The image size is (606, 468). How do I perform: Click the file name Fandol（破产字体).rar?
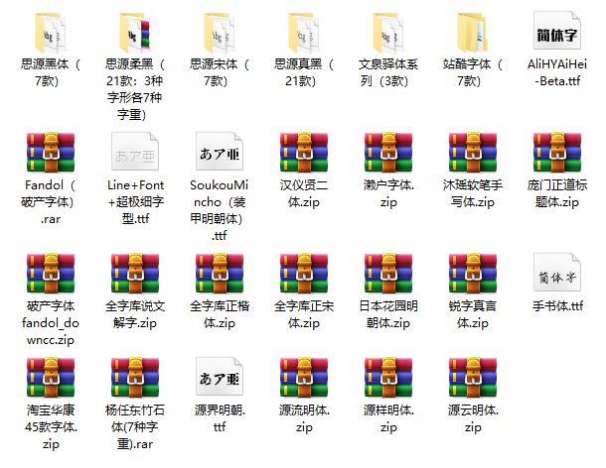[x=51, y=202]
